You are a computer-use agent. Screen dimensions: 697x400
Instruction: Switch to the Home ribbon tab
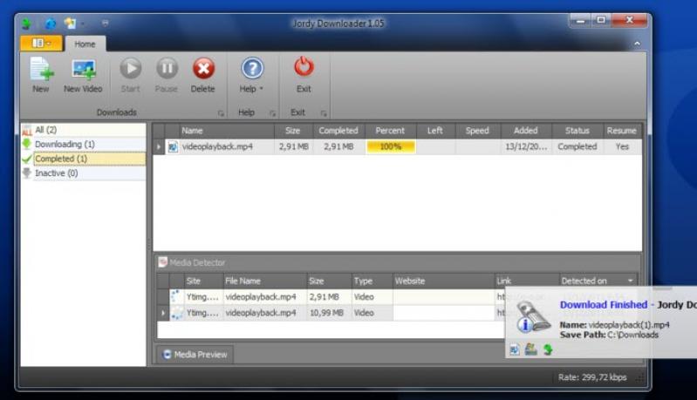[85, 44]
